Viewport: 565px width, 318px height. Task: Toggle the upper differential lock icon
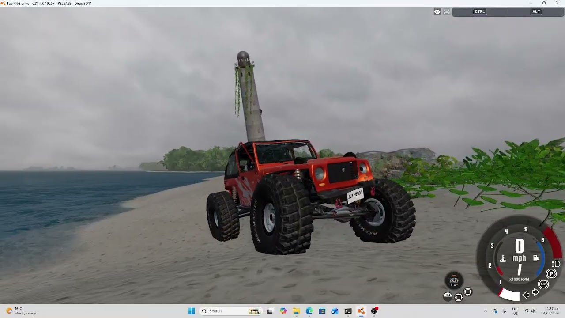468,291
